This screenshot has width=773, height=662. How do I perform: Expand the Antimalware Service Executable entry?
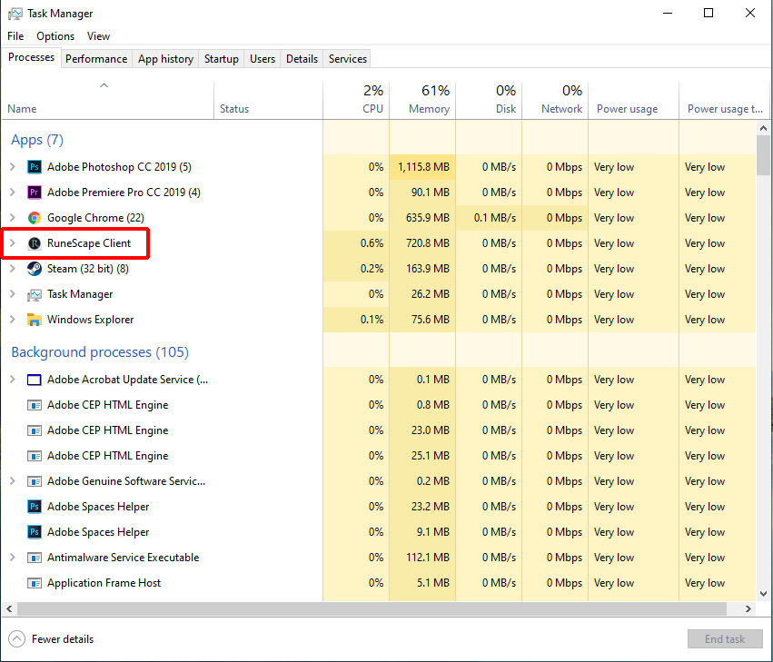(x=13, y=558)
